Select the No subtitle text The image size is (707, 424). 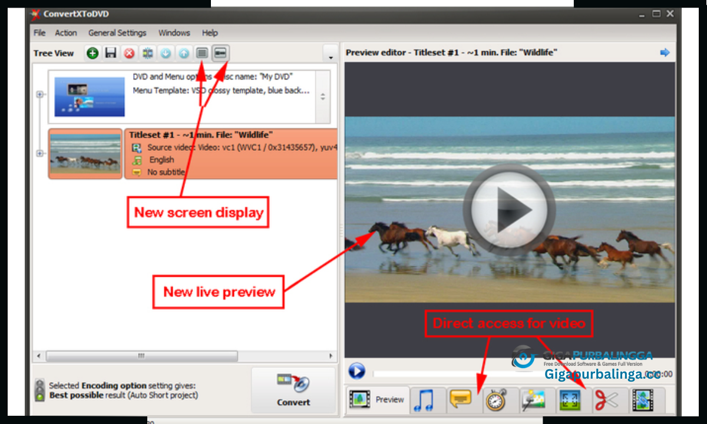167,172
